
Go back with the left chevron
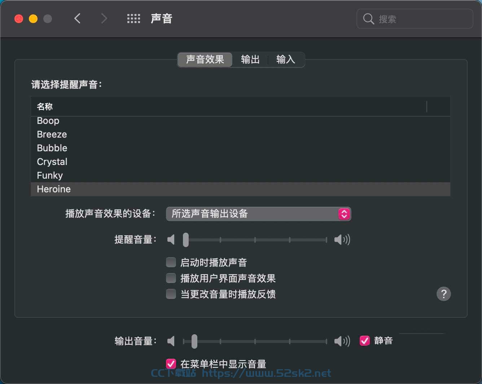pyautogui.click(x=77, y=18)
